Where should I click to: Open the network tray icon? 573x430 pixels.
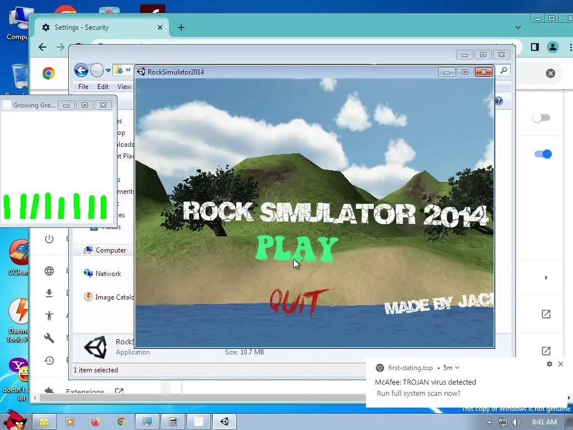pos(503,422)
